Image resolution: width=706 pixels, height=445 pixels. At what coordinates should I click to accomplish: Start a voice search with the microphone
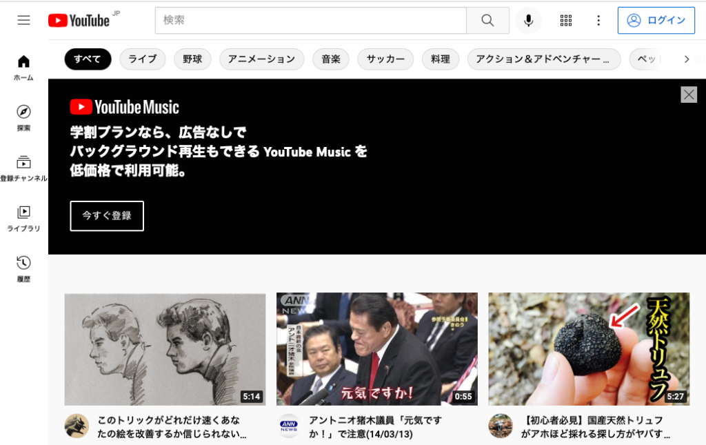pyautogui.click(x=529, y=20)
